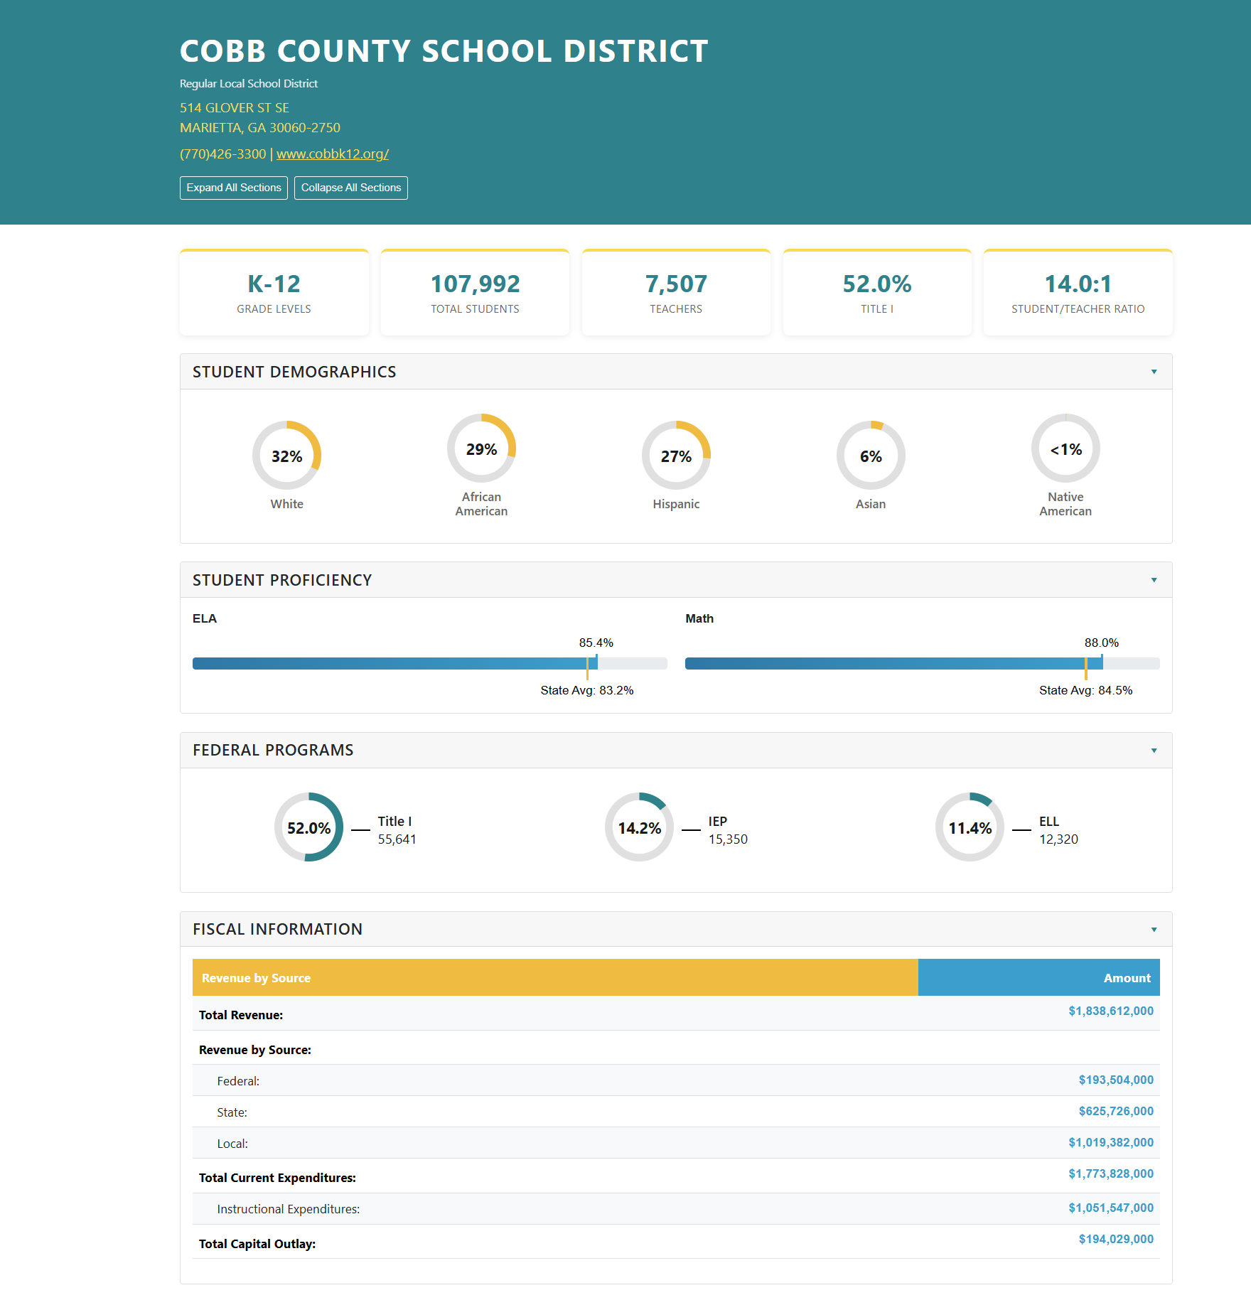Click the 52.0% Title I summary card

click(x=877, y=292)
